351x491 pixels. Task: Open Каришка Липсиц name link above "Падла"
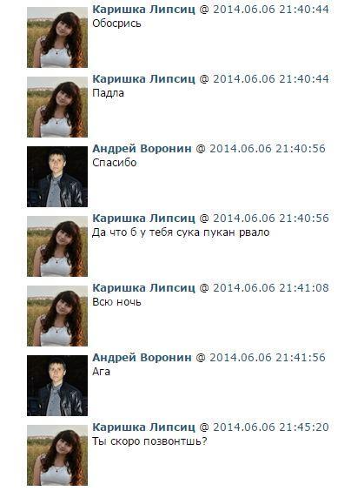click(143, 79)
